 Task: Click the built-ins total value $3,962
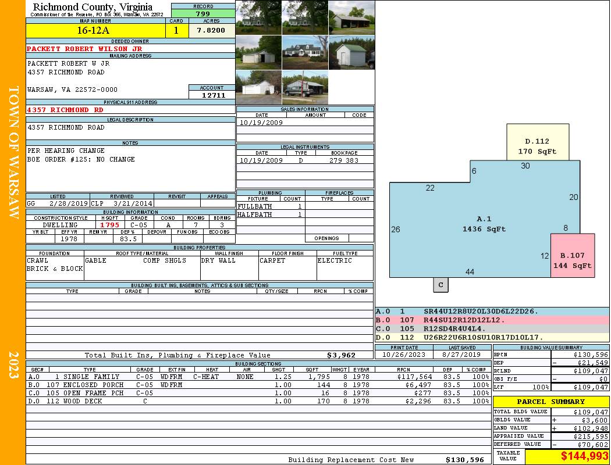tap(342, 355)
